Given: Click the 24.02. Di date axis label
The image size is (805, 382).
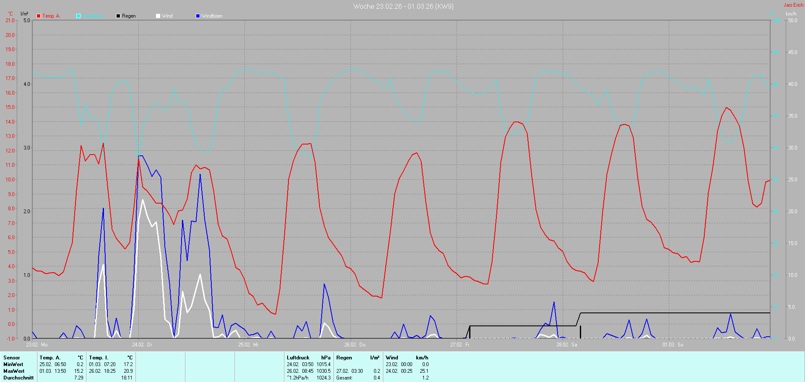Looking at the screenshot, I should pos(142,345).
